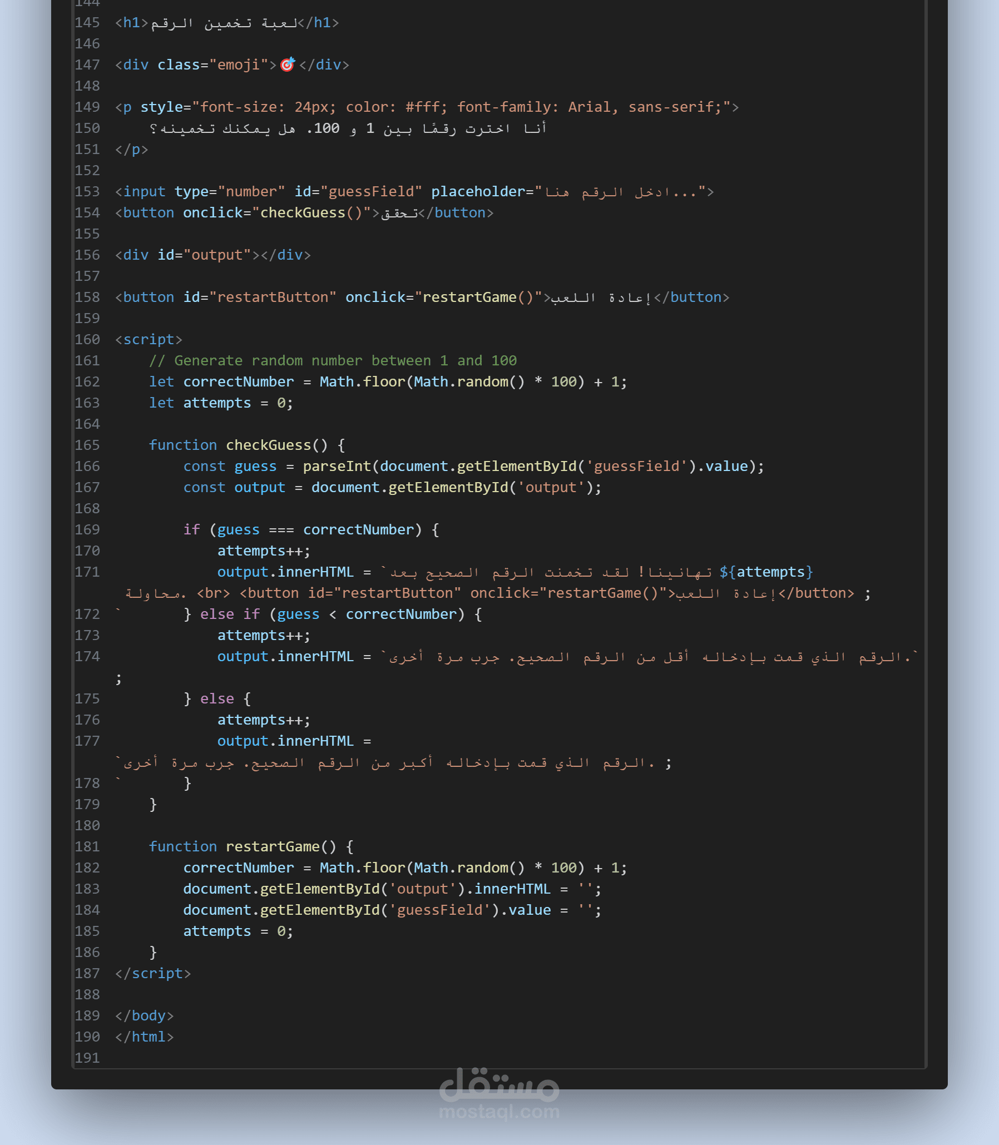Click "function checkGuess()" on line 165
Viewport: 999px width, 1145px height.
click(x=239, y=445)
